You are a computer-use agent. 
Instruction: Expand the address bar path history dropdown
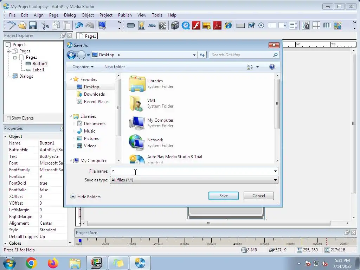coord(194,55)
